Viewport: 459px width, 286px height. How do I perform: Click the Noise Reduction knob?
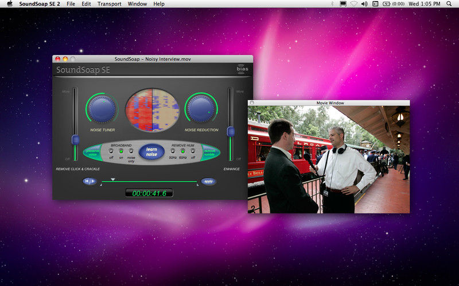tap(201, 109)
